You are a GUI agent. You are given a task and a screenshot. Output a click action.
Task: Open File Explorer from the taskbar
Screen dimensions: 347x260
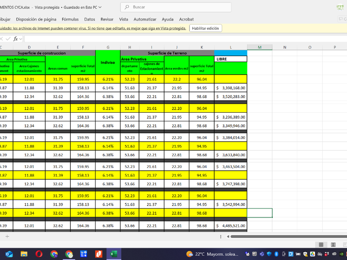point(24,254)
